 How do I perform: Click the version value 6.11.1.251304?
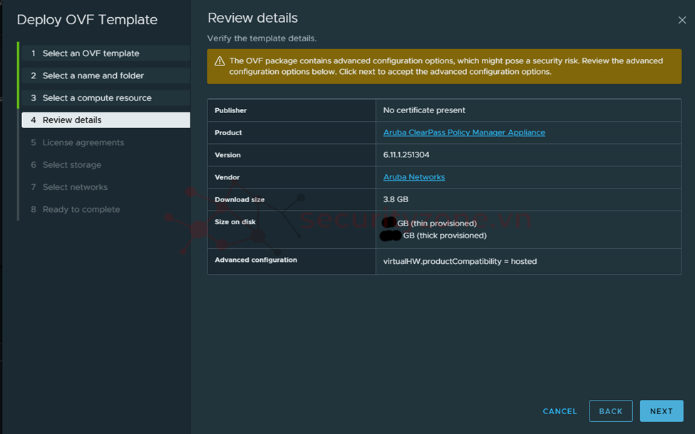(x=406, y=155)
